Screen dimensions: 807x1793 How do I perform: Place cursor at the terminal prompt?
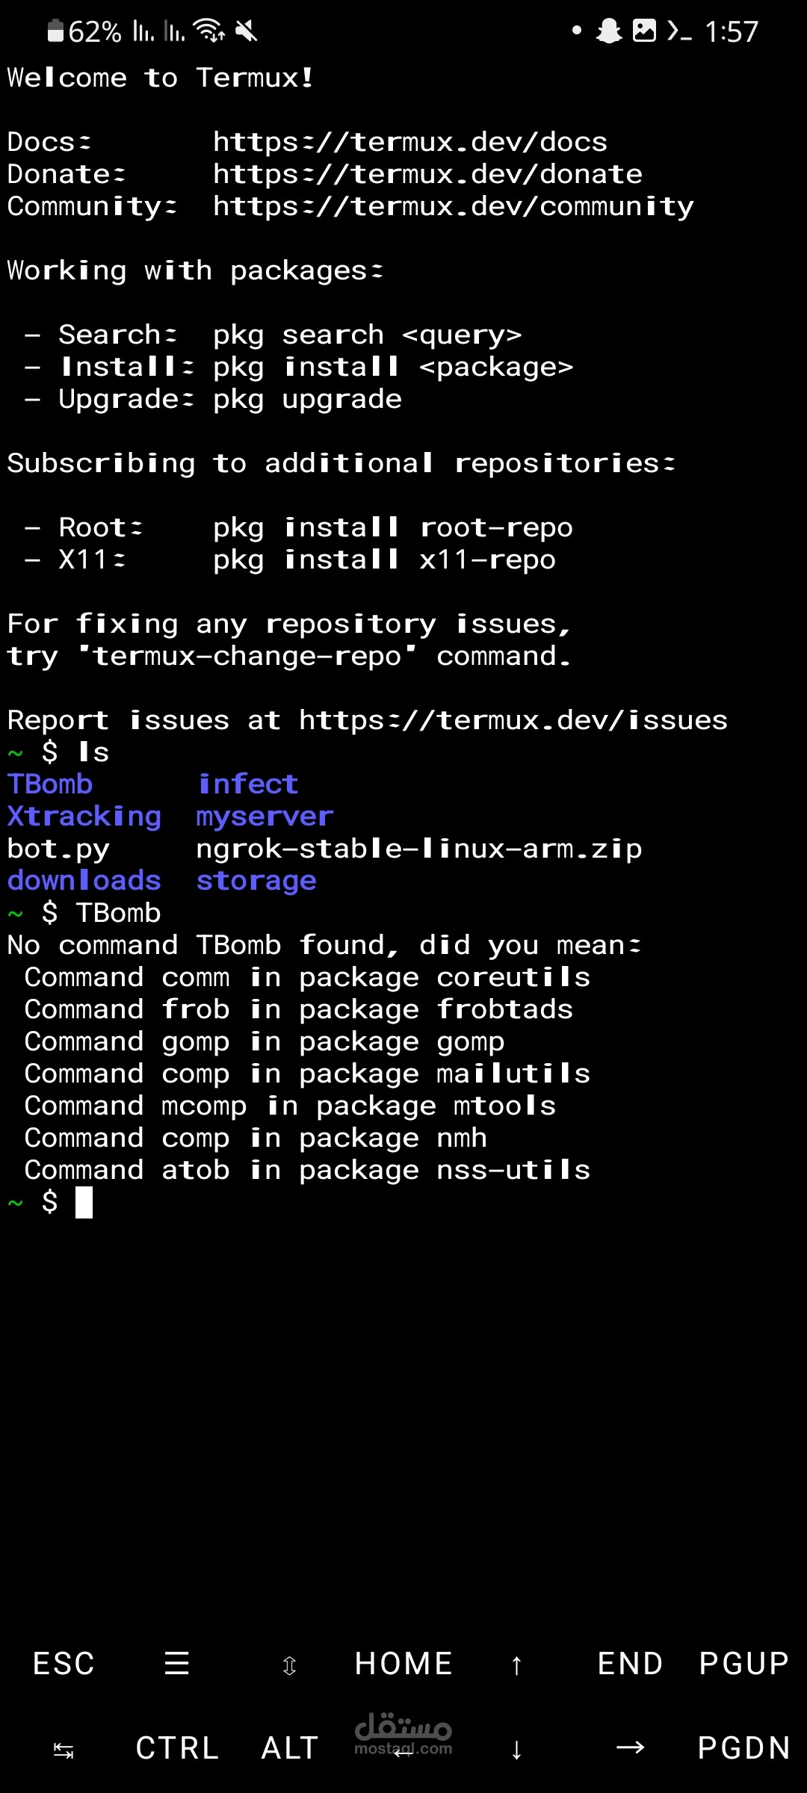click(x=84, y=1203)
